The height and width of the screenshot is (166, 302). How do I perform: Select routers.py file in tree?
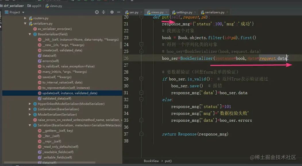coord(41,18)
